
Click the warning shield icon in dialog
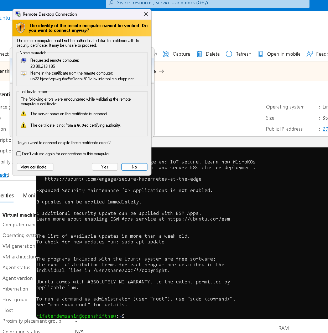click(21, 27)
